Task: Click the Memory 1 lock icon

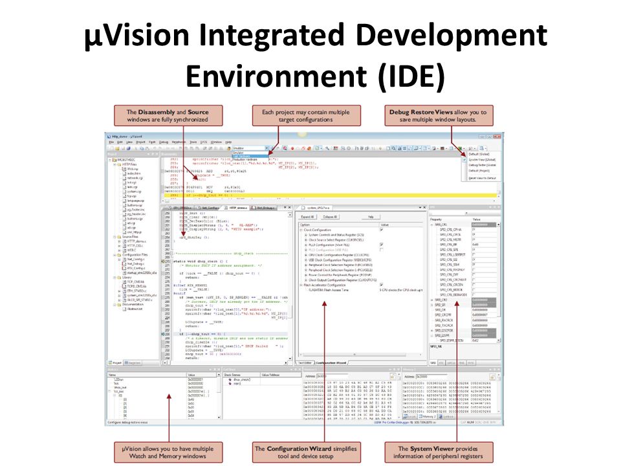Action: click(393, 376)
